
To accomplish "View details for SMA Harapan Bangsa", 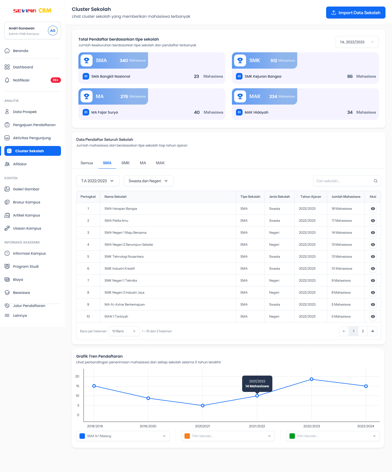I will pos(373,209).
